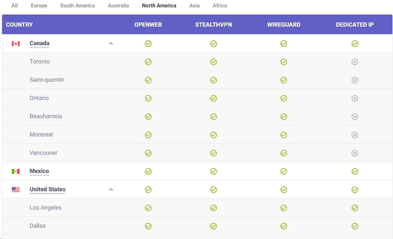Click Ontario's Dedicated IP cross icon

[355, 98]
